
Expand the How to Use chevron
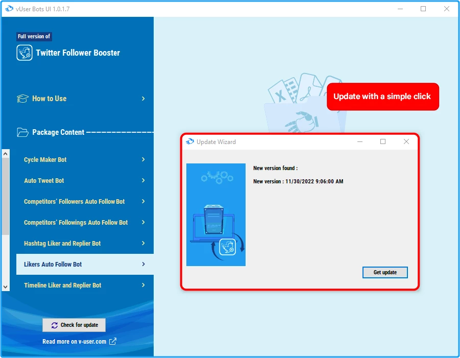click(143, 99)
